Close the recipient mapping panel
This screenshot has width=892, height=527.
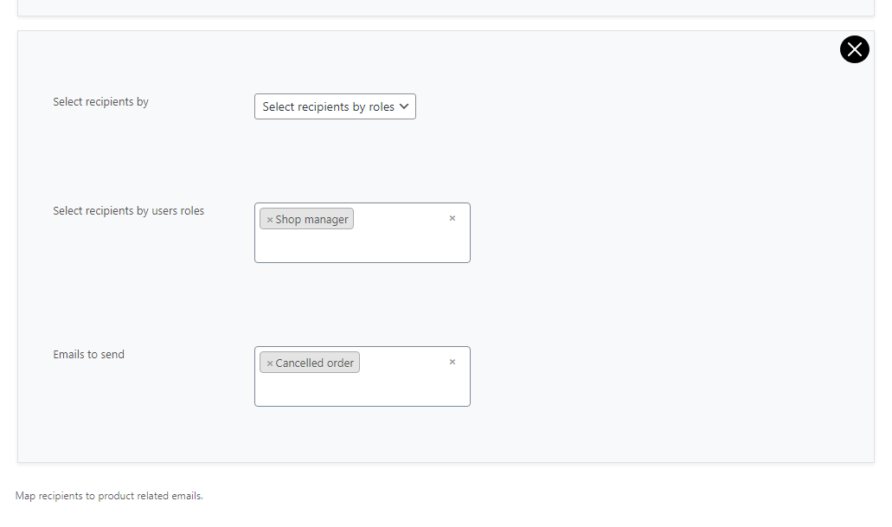(x=854, y=50)
